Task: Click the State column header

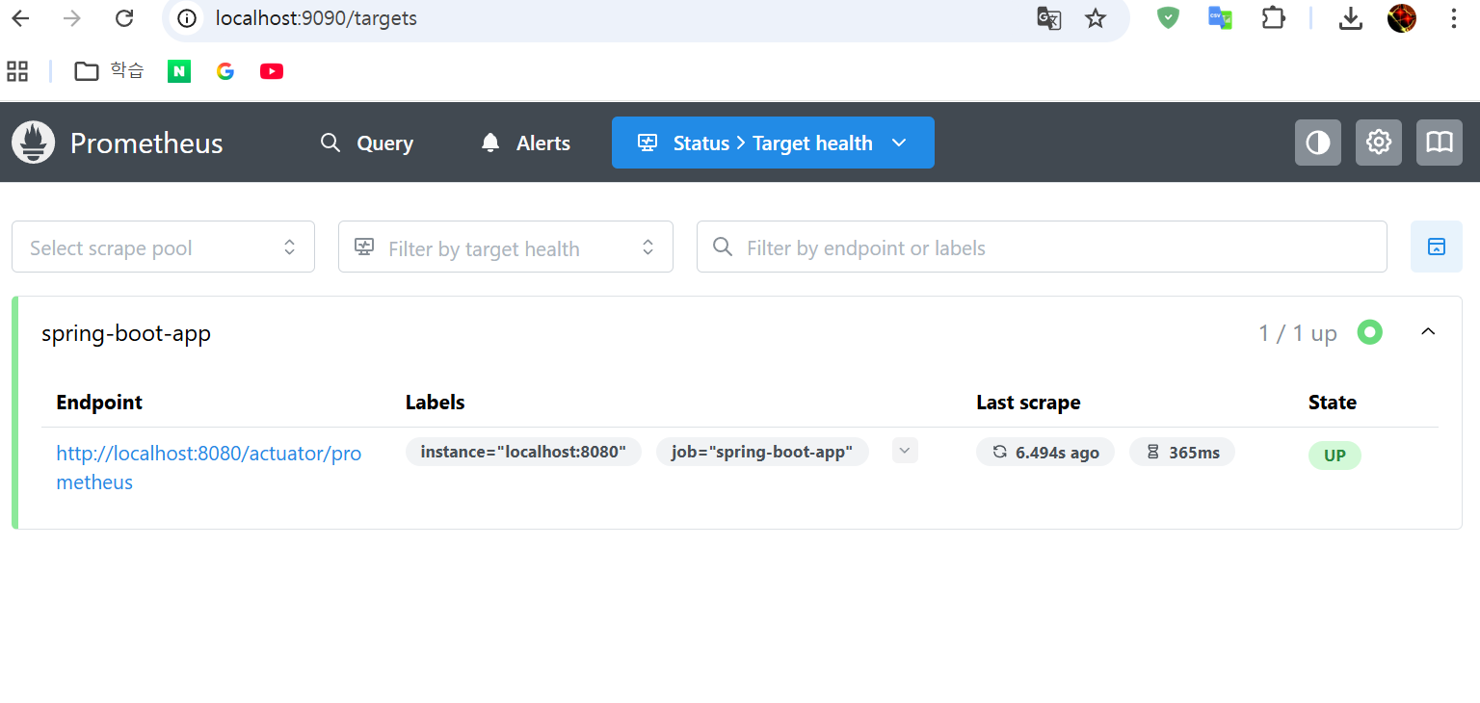Action: coord(1333,403)
